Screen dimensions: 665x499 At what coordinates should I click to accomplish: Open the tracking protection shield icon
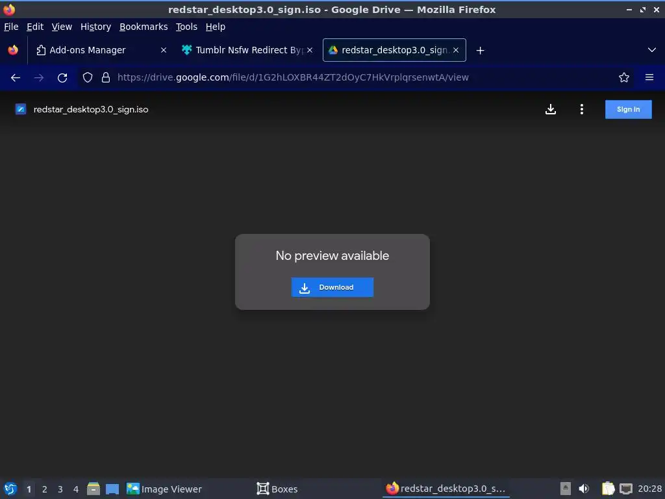tap(88, 78)
